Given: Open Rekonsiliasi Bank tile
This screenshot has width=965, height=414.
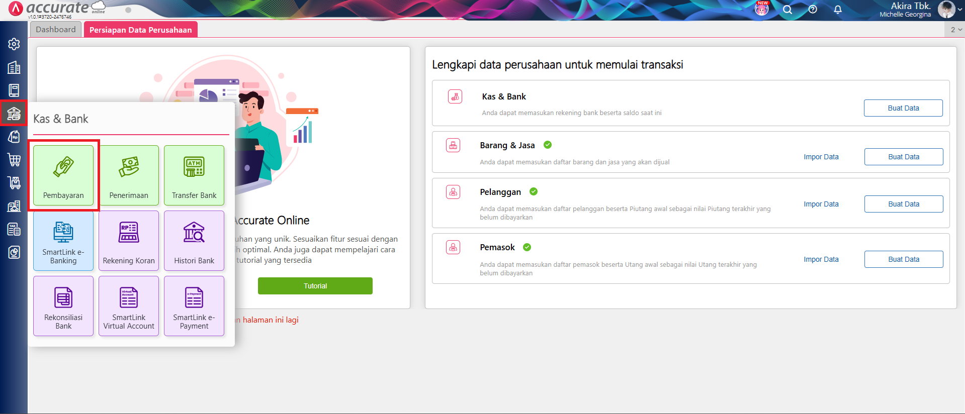Looking at the screenshot, I should coord(63,306).
